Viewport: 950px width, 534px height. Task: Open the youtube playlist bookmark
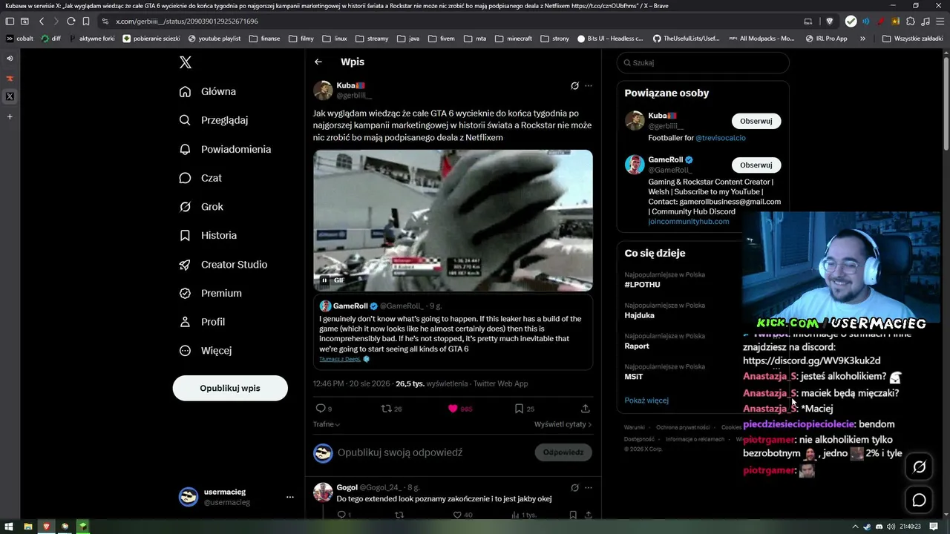(214, 39)
